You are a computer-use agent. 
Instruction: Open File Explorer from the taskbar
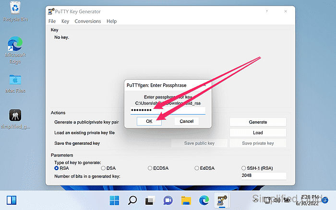(x=186, y=200)
